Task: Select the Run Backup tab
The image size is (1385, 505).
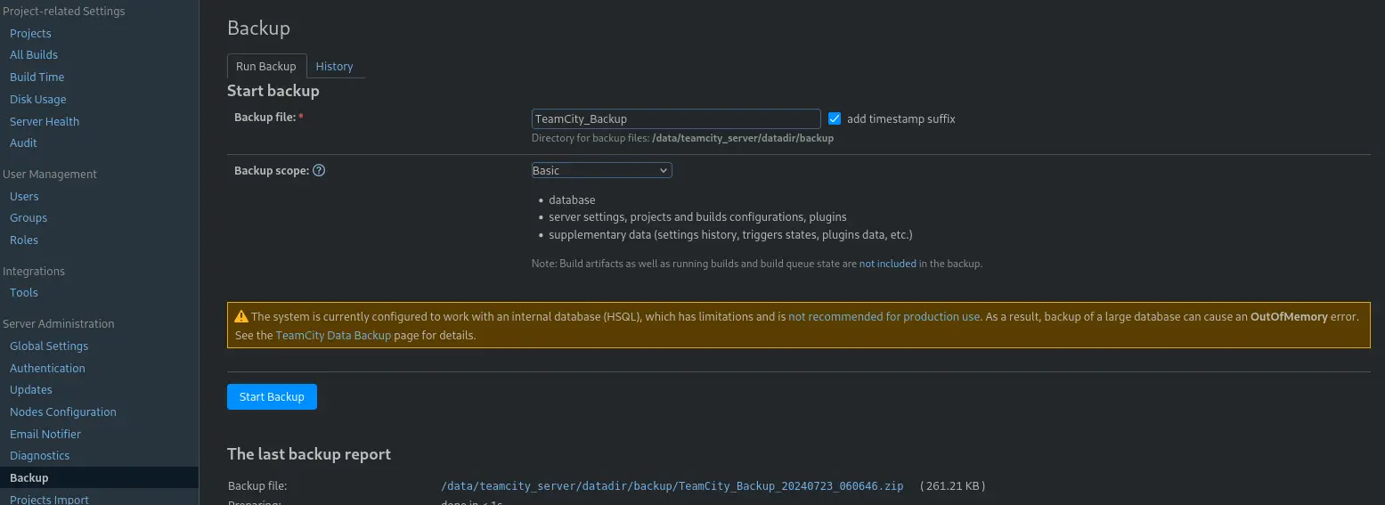Action: tap(266, 66)
